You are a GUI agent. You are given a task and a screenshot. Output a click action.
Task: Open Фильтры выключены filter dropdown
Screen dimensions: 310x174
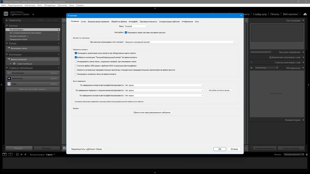click(x=294, y=154)
